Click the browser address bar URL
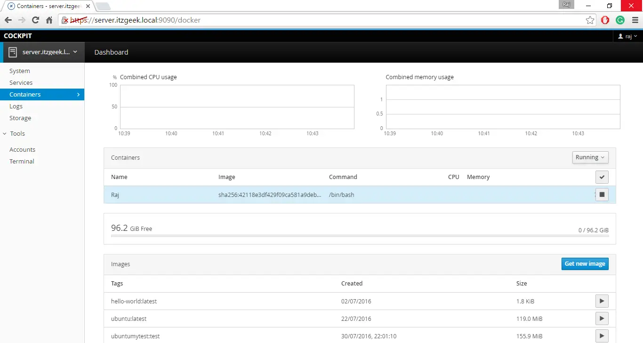 tap(282, 20)
